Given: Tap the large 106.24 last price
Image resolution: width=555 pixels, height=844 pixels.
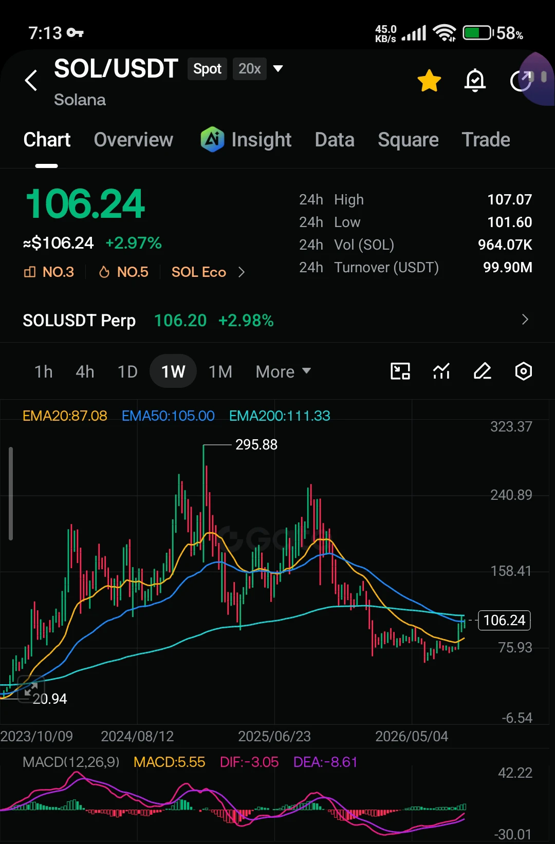Looking at the screenshot, I should pos(85,204).
